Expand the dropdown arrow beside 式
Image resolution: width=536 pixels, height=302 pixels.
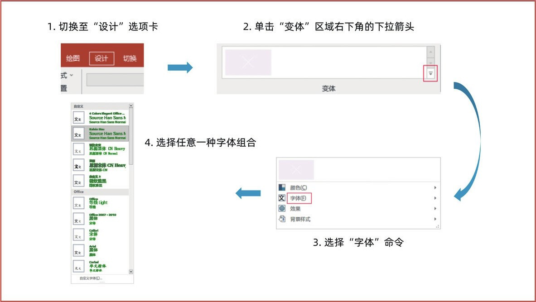[72, 75]
